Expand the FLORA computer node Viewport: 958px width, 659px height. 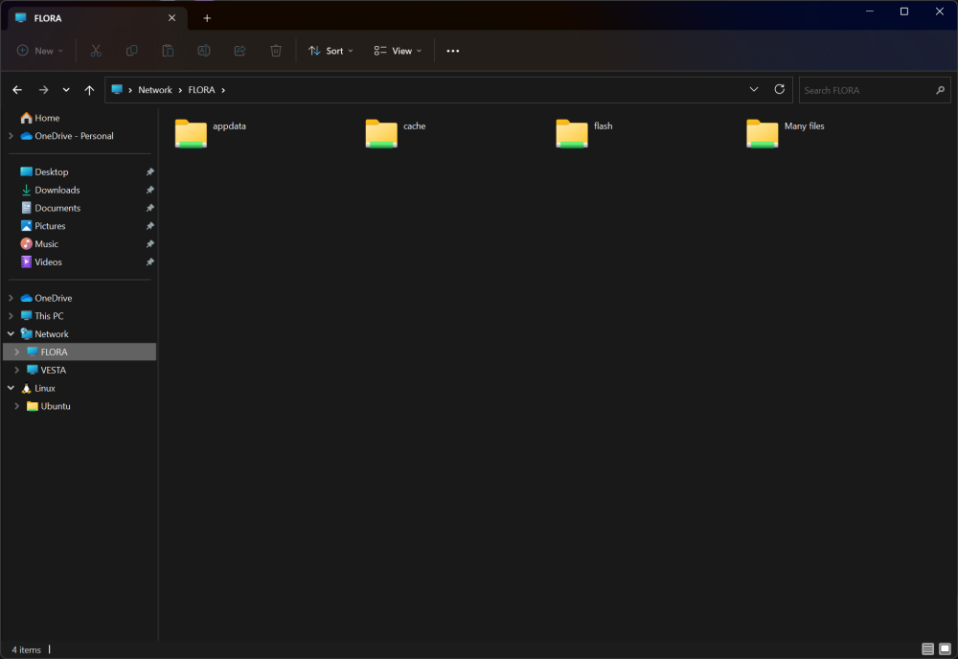(17, 352)
